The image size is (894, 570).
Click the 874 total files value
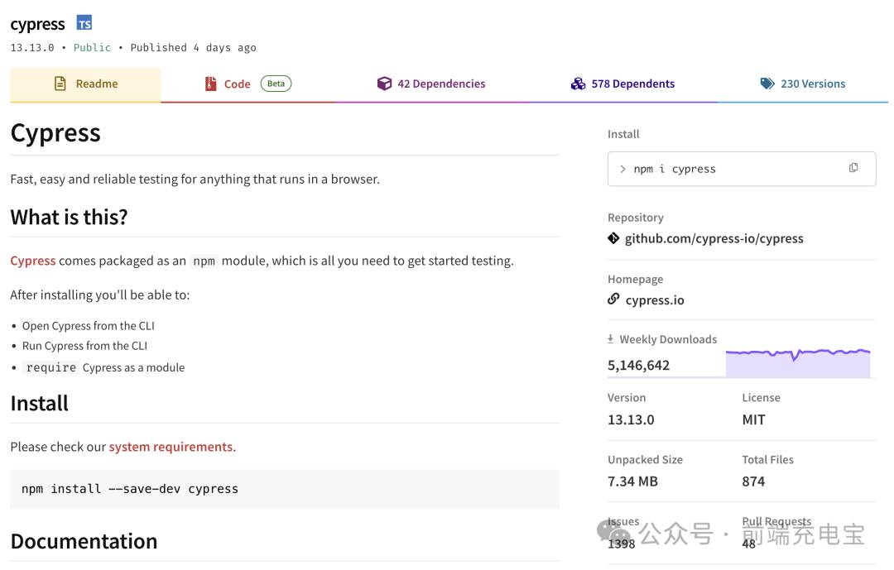[753, 481]
